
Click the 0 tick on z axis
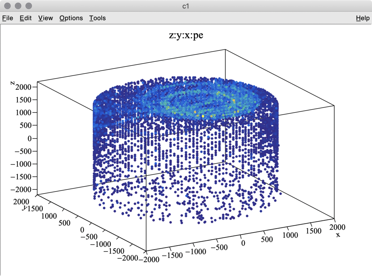click(30, 138)
